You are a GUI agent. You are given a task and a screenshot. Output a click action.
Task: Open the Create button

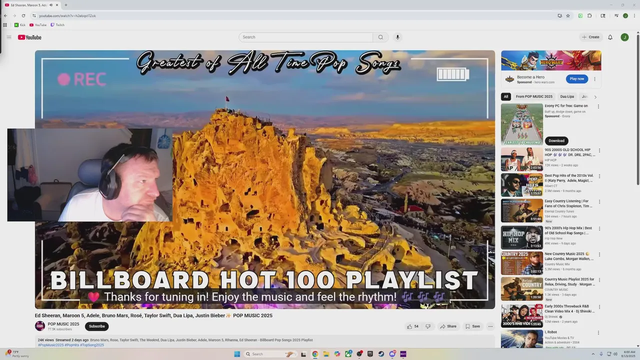click(x=590, y=37)
